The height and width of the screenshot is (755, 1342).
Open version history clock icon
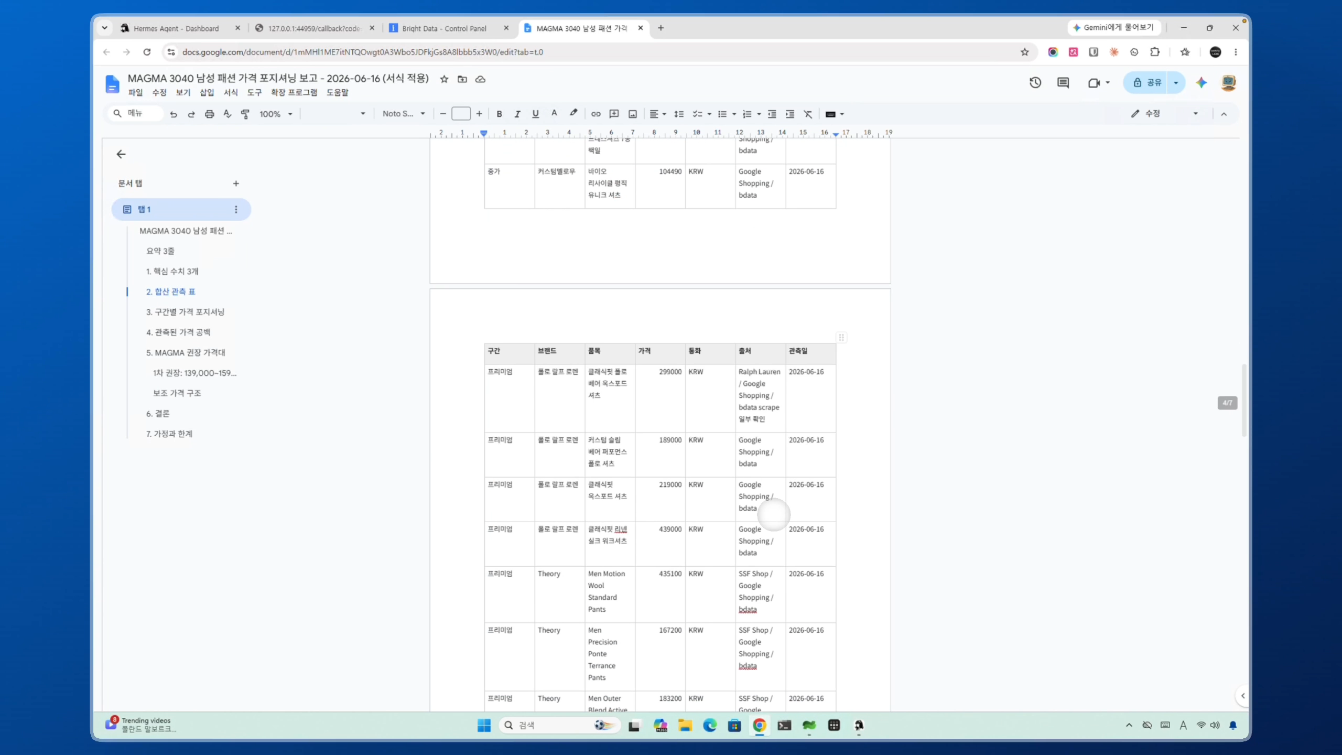tap(1035, 82)
